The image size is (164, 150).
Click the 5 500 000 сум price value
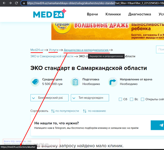coord(52,84)
